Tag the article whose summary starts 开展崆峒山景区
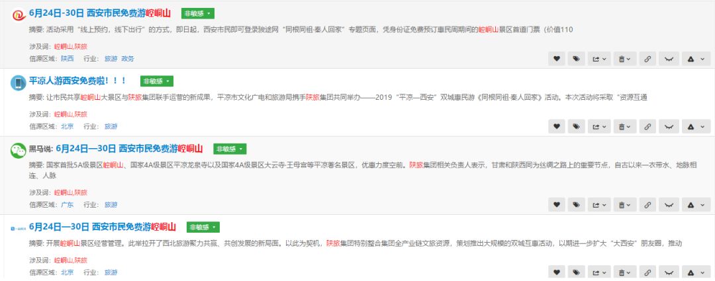The width and height of the screenshot is (715, 281). [577, 272]
